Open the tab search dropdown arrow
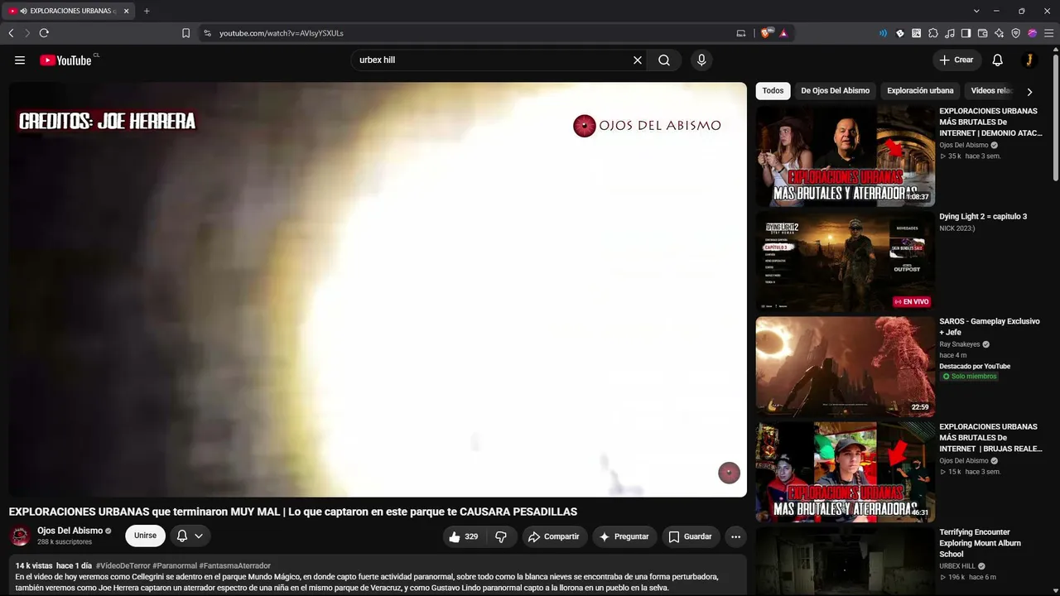 [976, 11]
